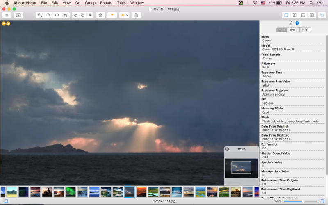Viewport: 328px width, 205px height.
Task: Enable the four-pane grid view layout
Action: tap(312, 15)
